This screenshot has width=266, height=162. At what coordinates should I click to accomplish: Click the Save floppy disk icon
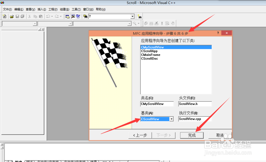pos(17,16)
